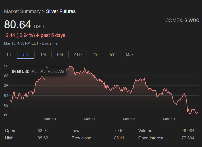Select the Max range tab
Image resolution: width=202 pixels, height=147 pixels.
(130, 55)
